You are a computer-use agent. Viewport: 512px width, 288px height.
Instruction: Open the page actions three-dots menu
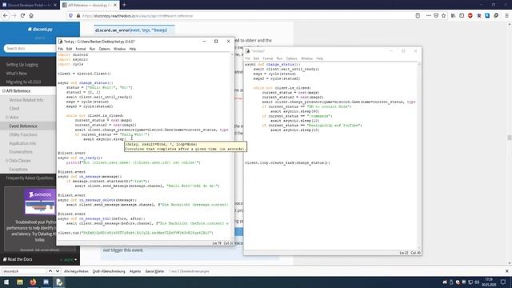[429, 16]
